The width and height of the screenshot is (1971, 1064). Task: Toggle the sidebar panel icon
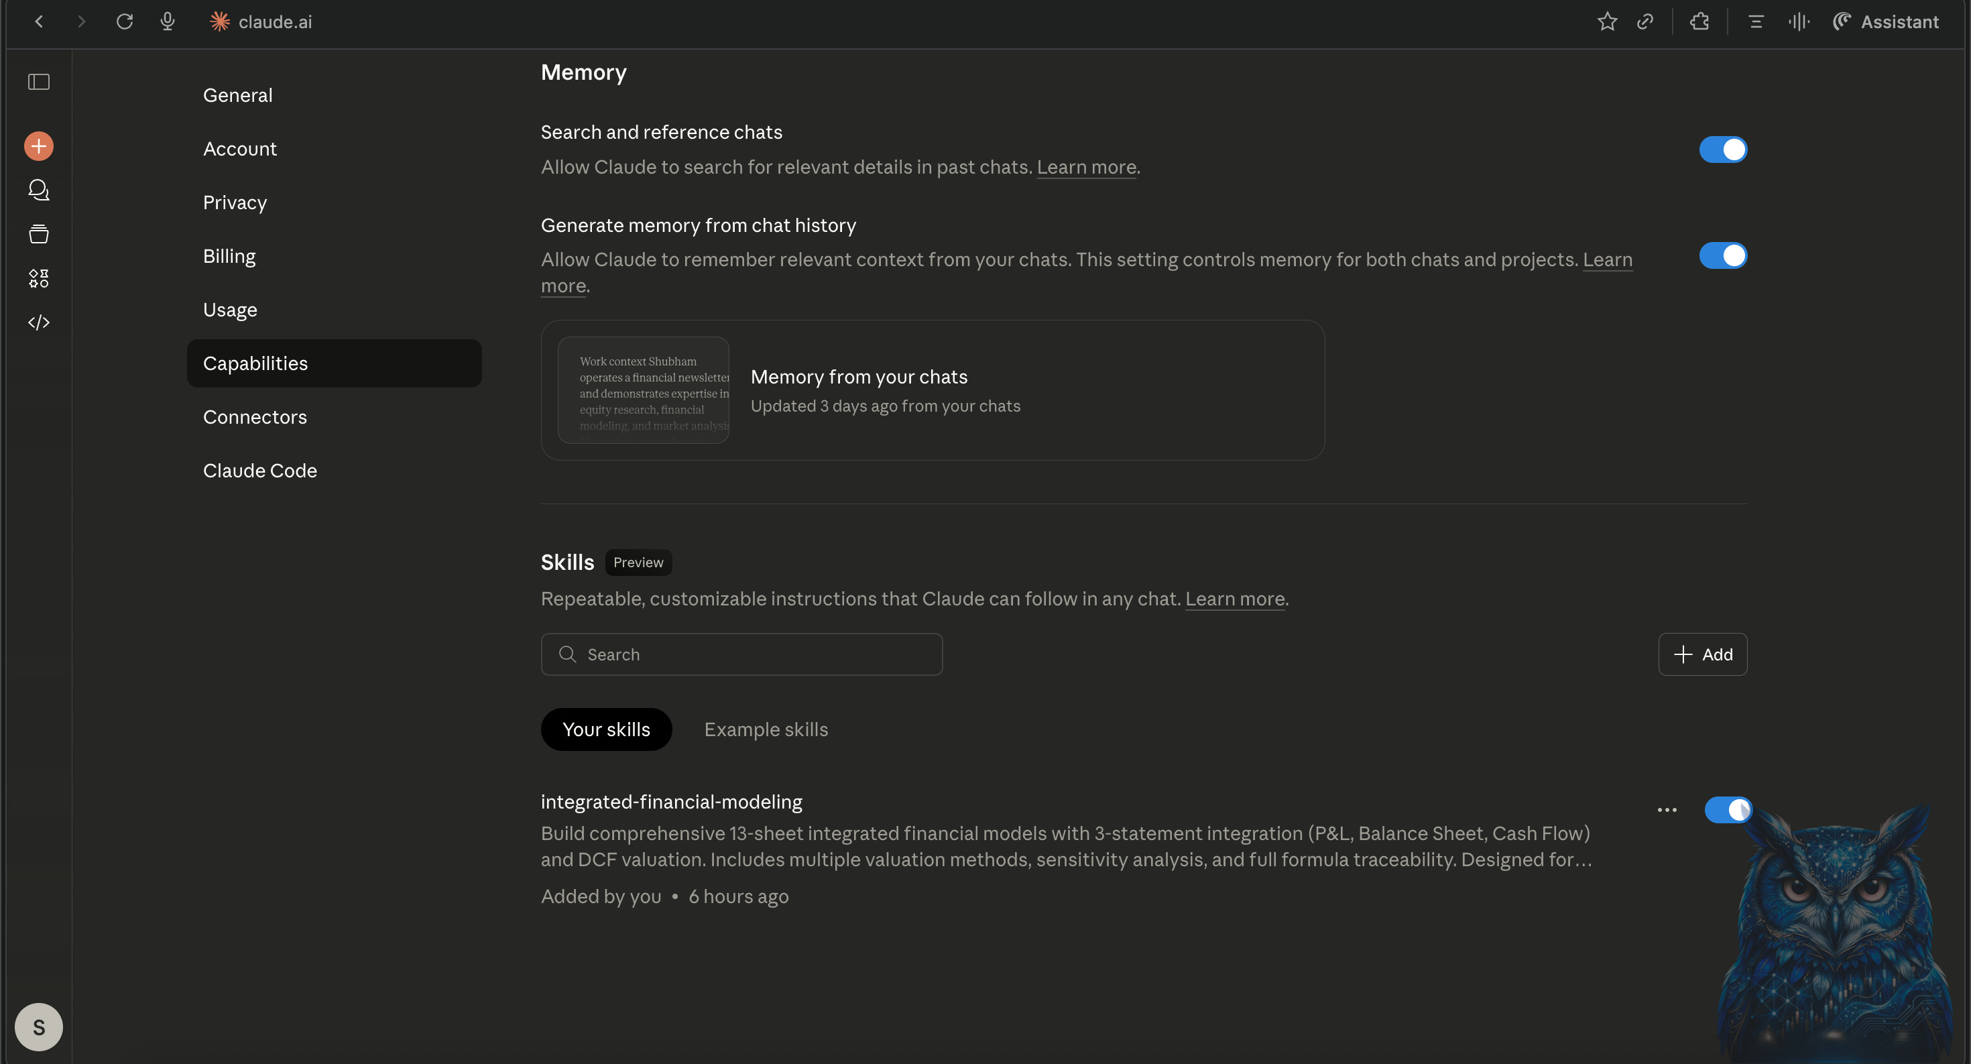click(38, 82)
